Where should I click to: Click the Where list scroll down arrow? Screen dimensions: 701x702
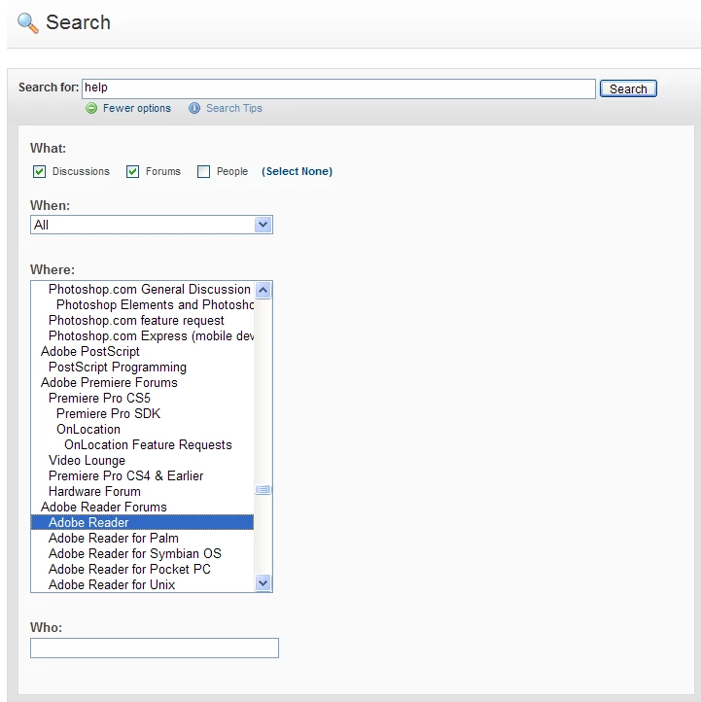(x=263, y=583)
